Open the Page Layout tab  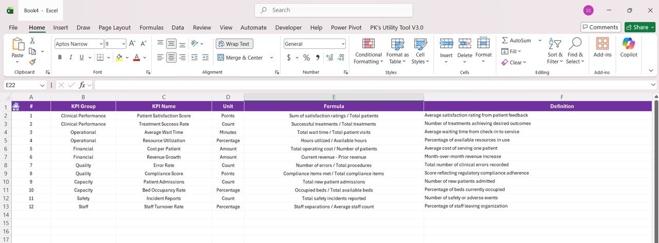pos(114,27)
